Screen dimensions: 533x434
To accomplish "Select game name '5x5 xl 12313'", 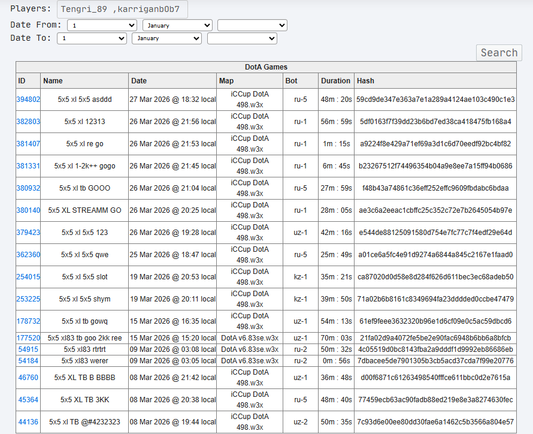I will 84,122.
